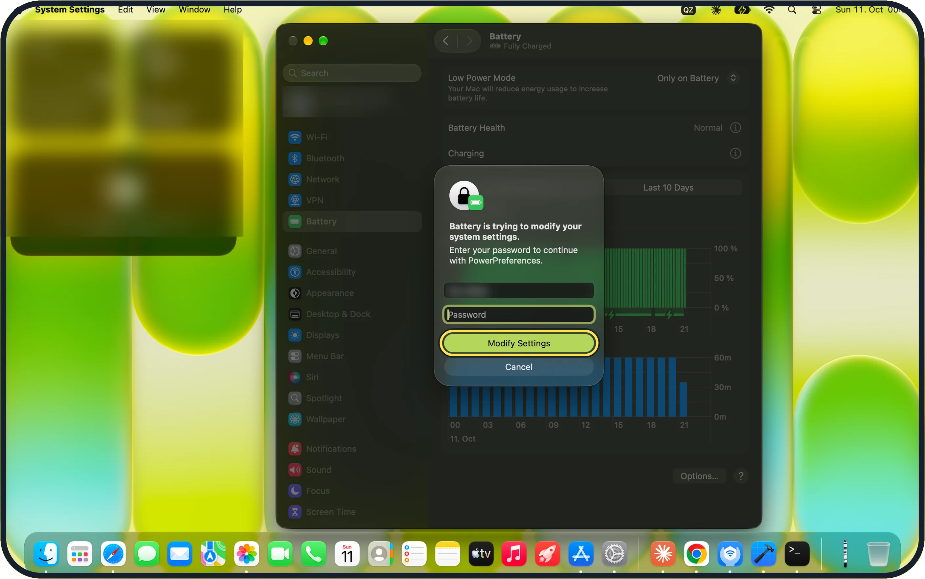Screen dimensions: 925x579
Task: Launch Terminal from the Dock
Action: [797, 554]
